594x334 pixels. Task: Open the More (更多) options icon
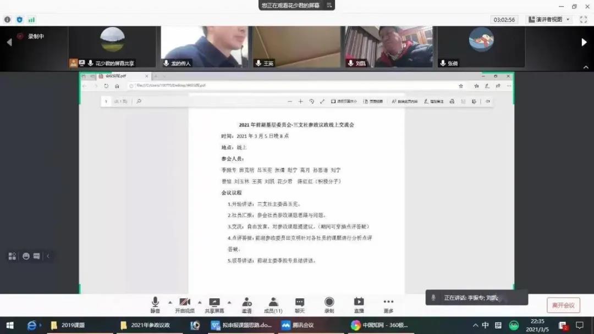pos(388,303)
